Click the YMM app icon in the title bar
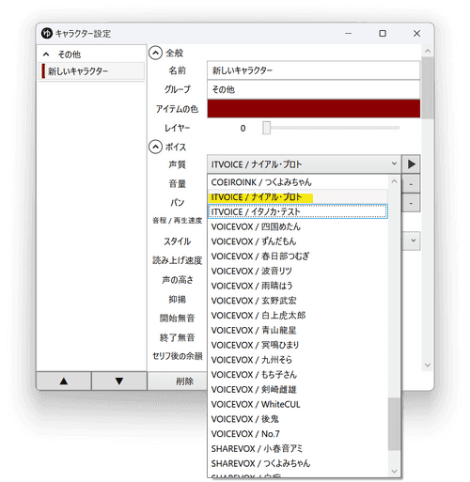 click(47, 33)
